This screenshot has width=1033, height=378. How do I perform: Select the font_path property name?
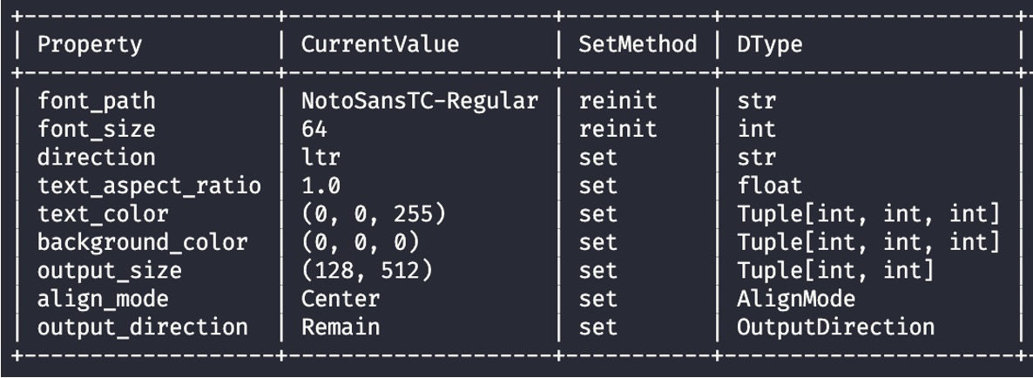click(96, 101)
